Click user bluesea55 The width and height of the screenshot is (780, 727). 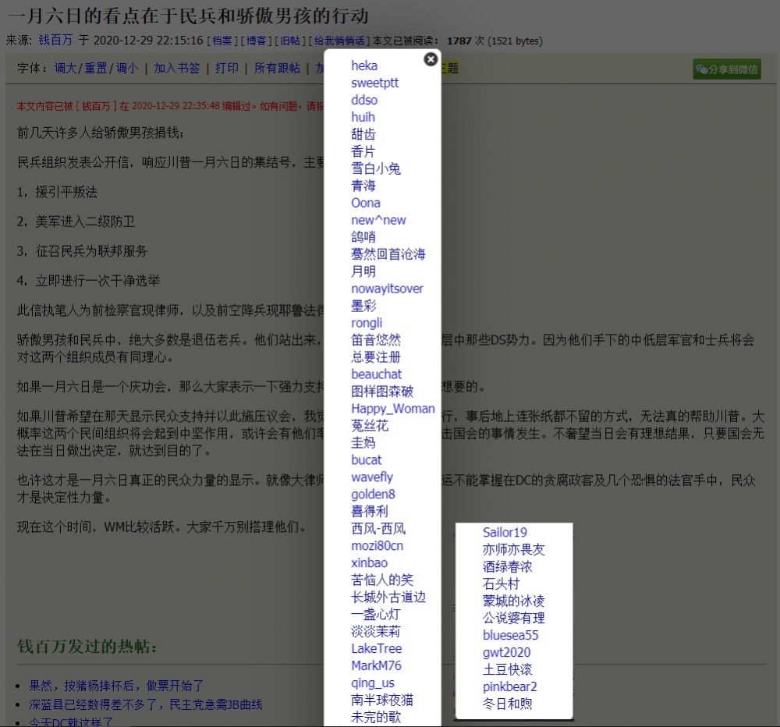pyautogui.click(x=510, y=635)
